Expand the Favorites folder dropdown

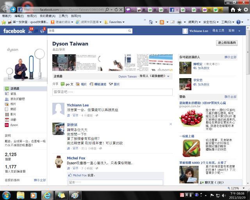click(x=123, y=22)
